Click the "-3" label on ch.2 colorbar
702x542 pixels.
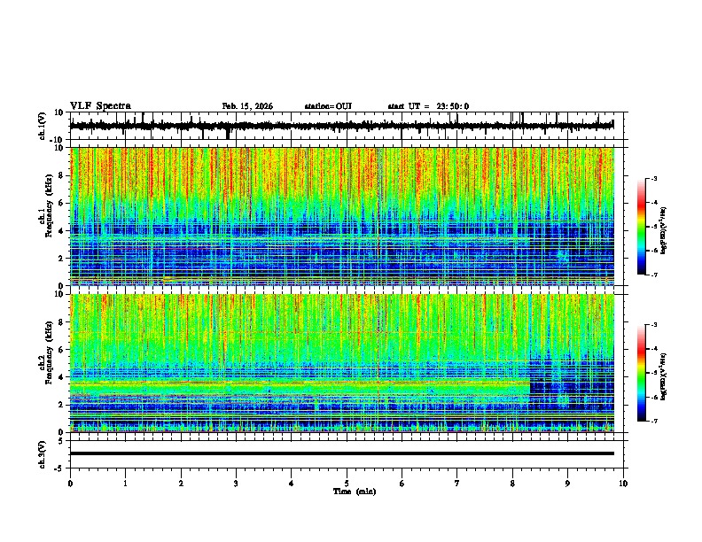[653, 325]
